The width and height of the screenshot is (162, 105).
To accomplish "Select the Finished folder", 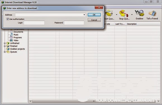I will (x=14, y=46).
